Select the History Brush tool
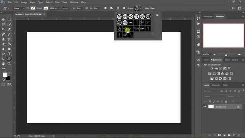This screenshot has height=138, width=245. pos(9,39)
